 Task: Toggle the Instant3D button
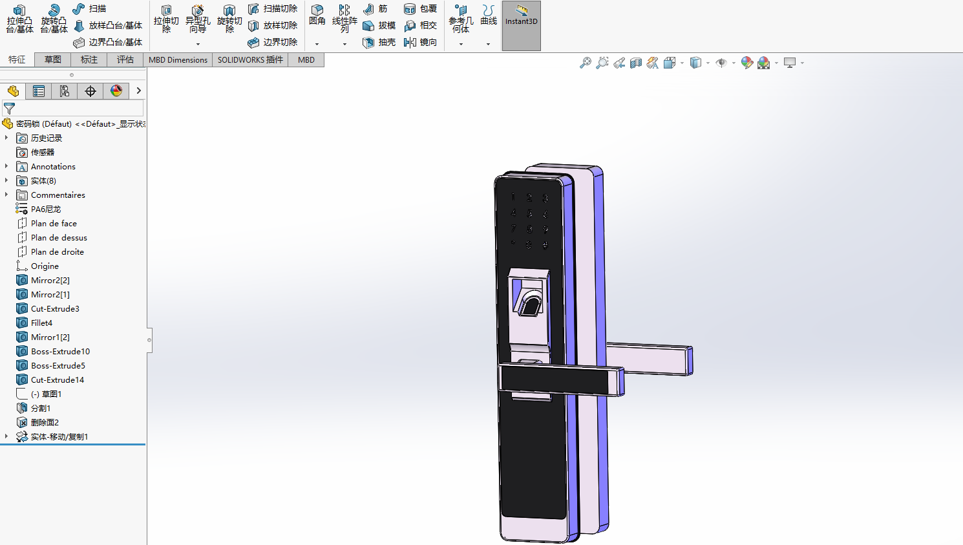[x=522, y=26]
